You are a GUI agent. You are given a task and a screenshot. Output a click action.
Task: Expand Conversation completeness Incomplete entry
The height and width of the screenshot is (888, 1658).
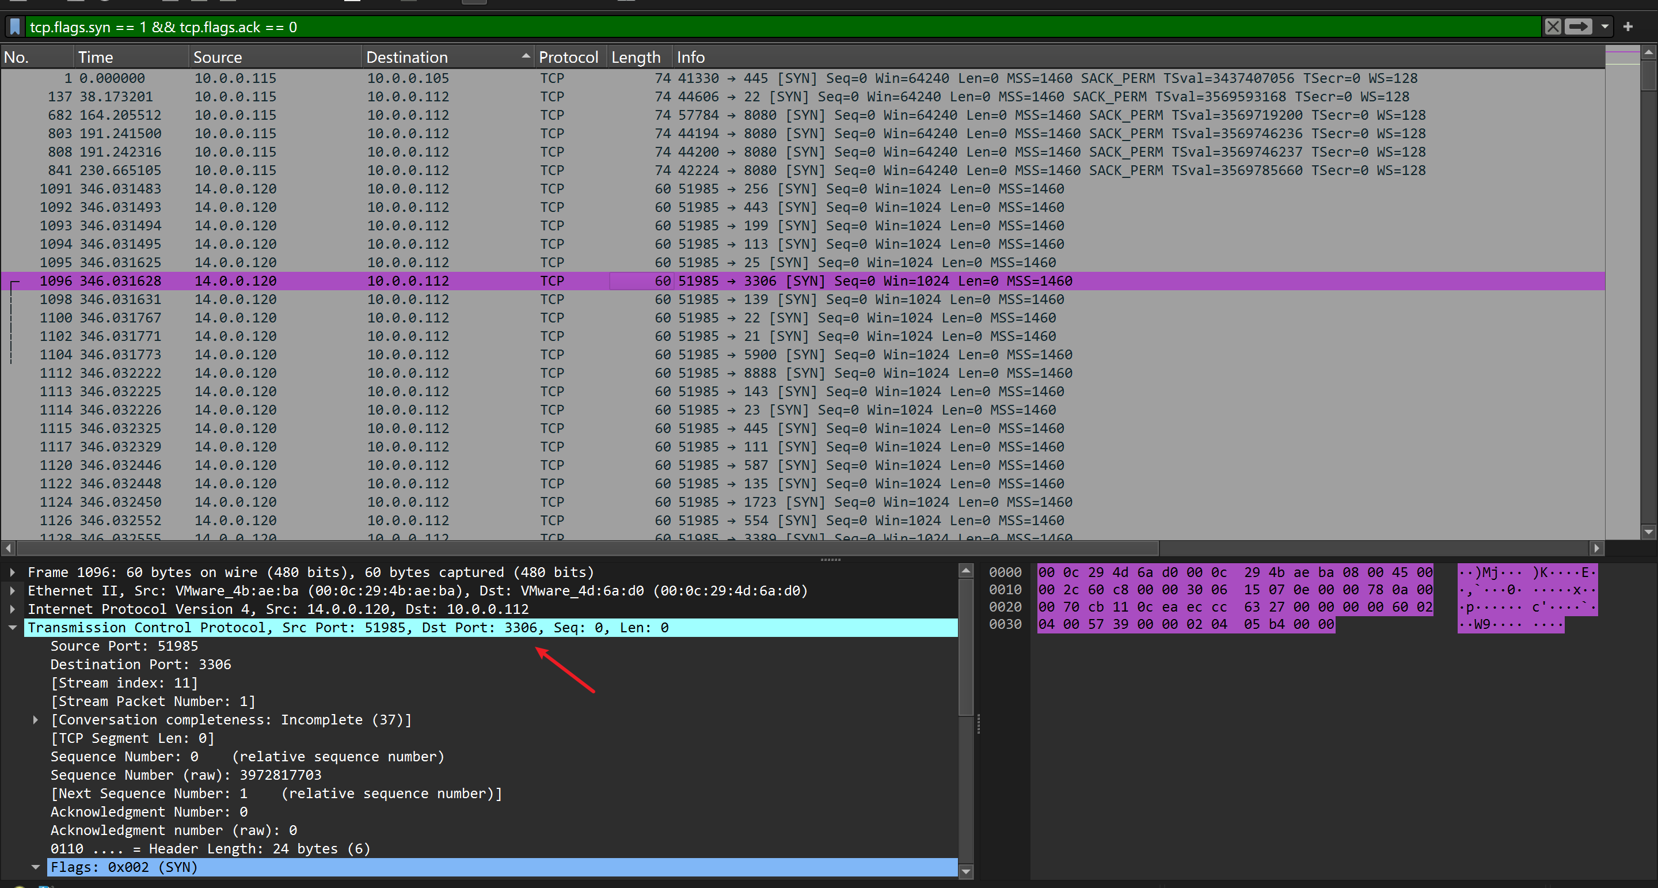[x=35, y=720]
